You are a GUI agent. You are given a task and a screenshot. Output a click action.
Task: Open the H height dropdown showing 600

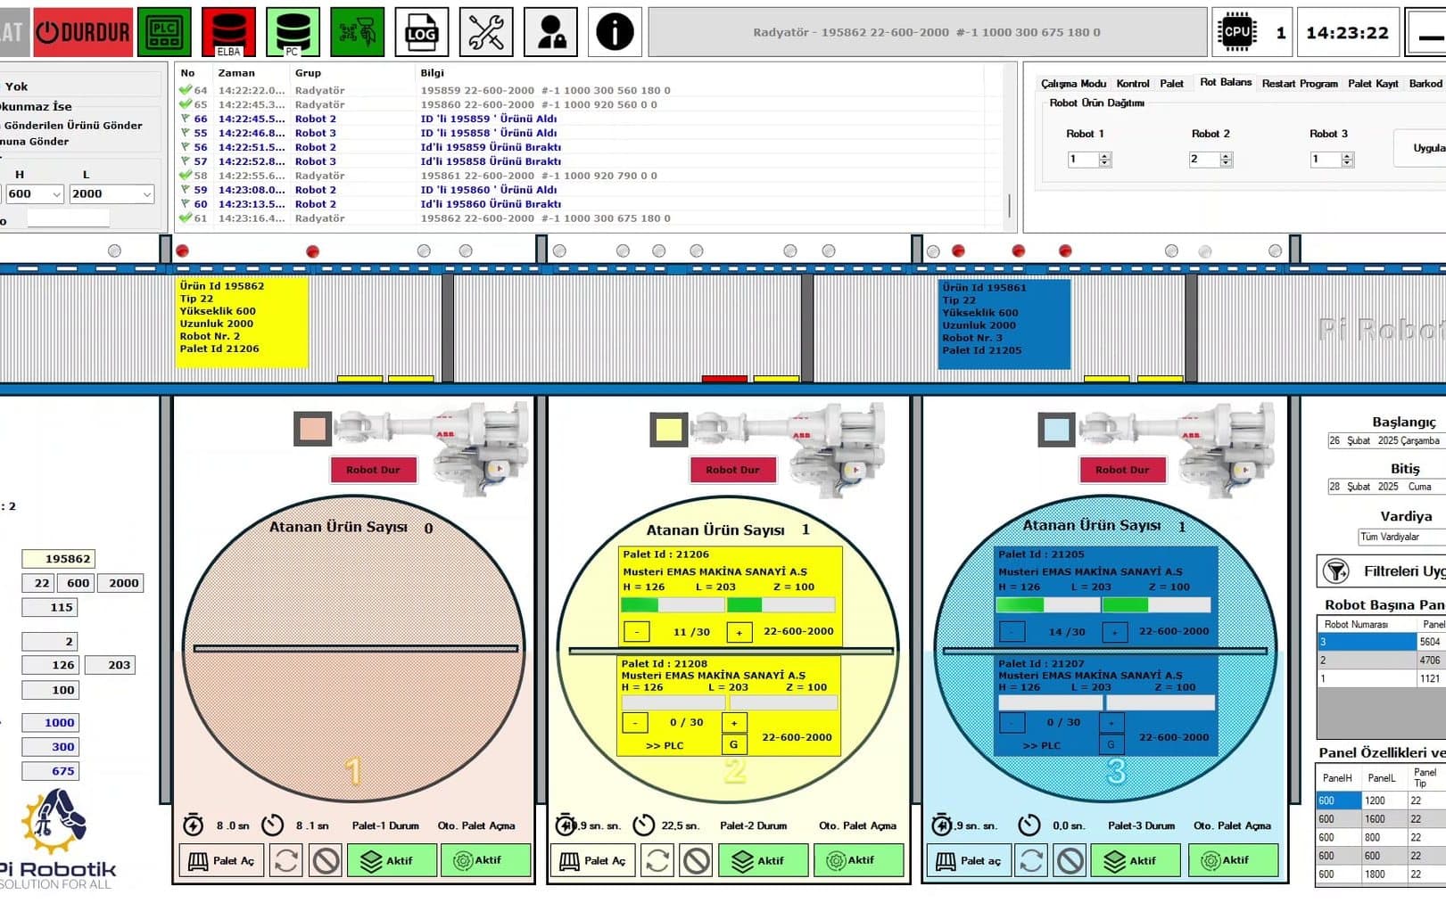click(34, 193)
